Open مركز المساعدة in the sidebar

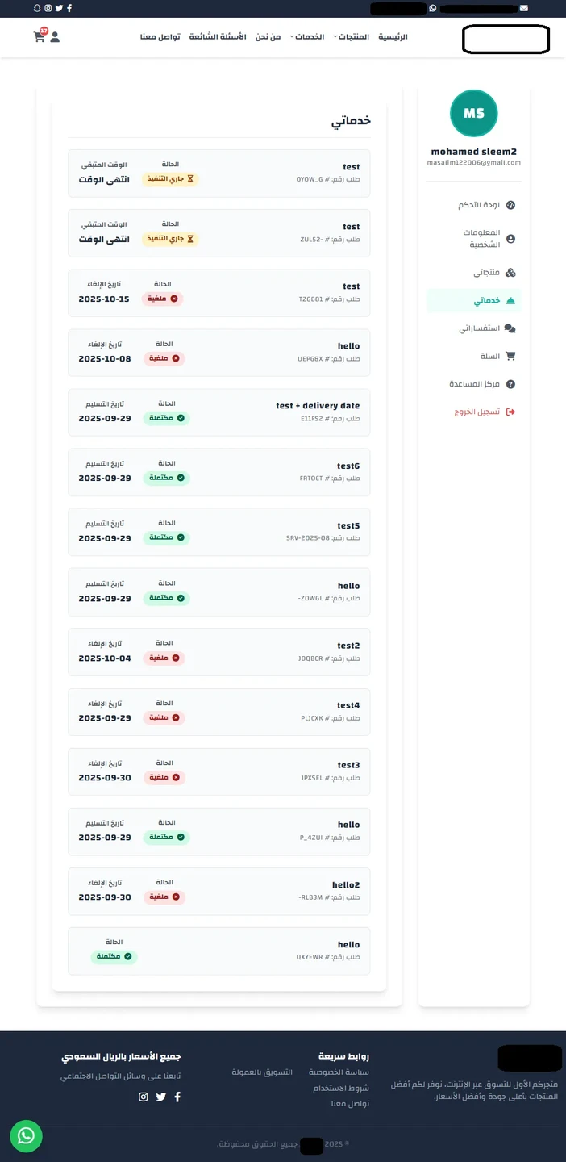pos(476,384)
